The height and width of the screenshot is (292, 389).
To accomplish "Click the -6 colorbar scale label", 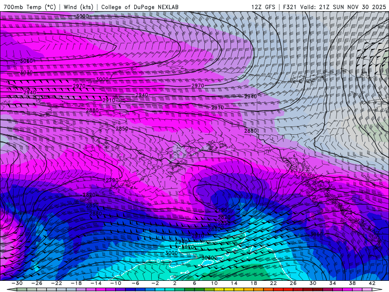I will 135,283.
